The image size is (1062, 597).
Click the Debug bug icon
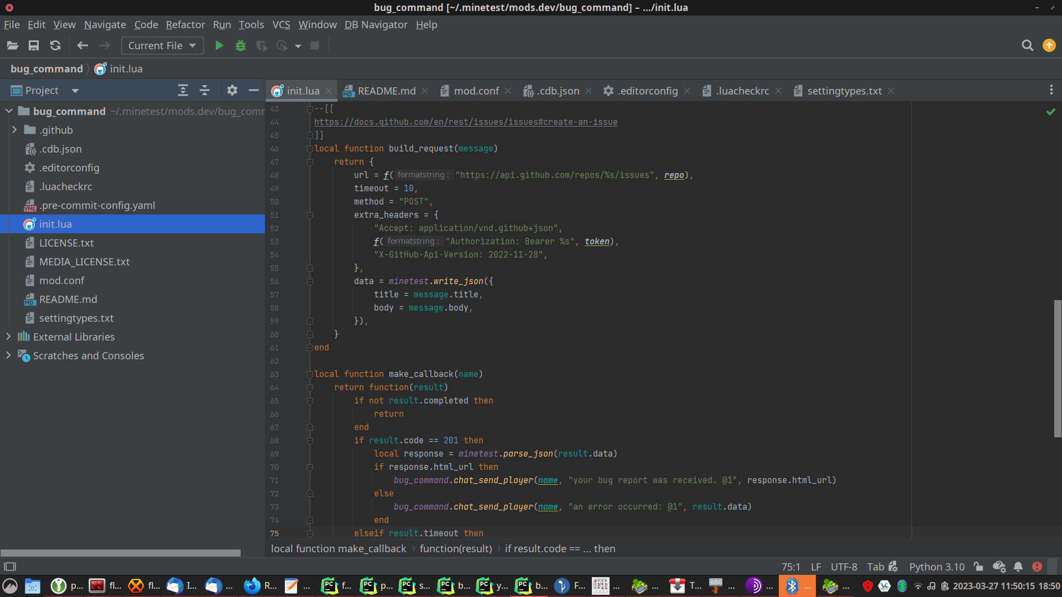pos(240,46)
